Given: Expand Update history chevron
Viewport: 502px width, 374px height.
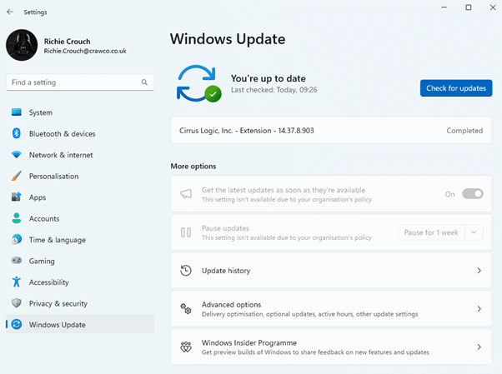Looking at the screenshot, I should tap(479, 271).
